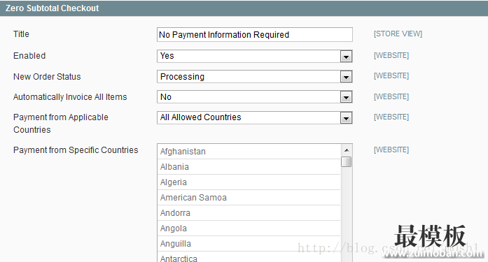Screen dimensions: 488x262
Task: Select Afghanistan in the countries list
Action: click(249, 152)
